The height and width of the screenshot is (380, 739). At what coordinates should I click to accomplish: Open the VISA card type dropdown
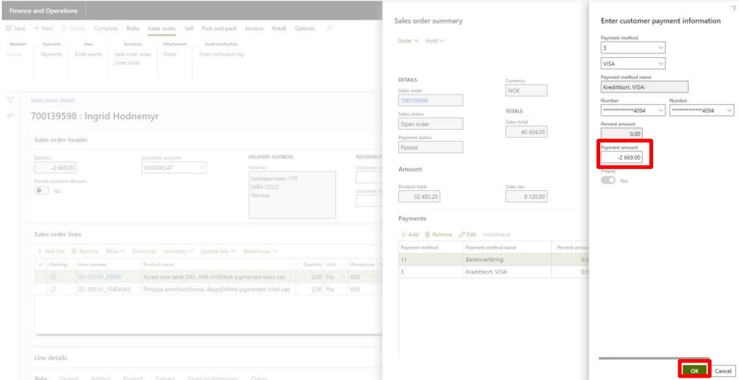pyautogui.click(x=632, y=63)
